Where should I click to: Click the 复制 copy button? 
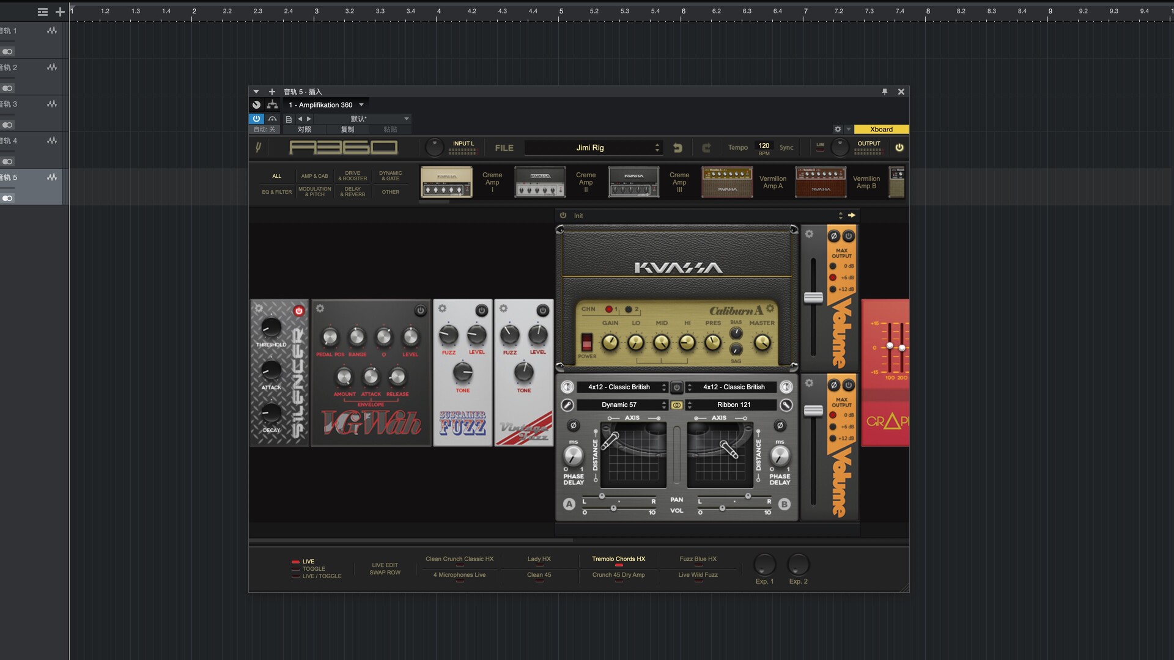[347, 129]
